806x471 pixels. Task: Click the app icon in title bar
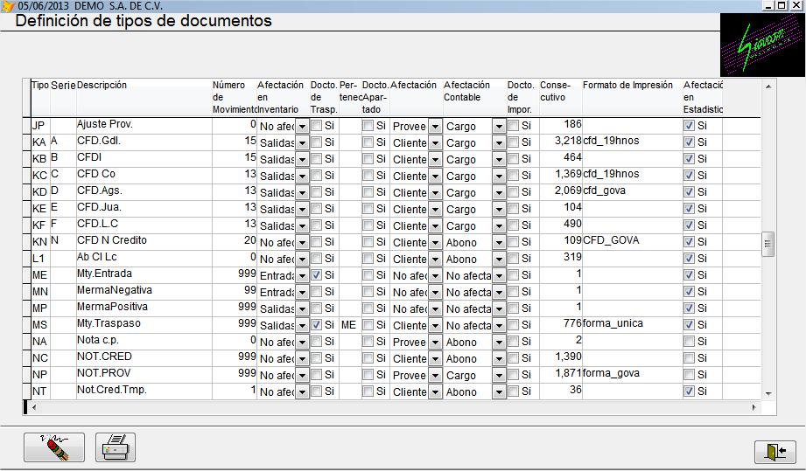(7, 6)
